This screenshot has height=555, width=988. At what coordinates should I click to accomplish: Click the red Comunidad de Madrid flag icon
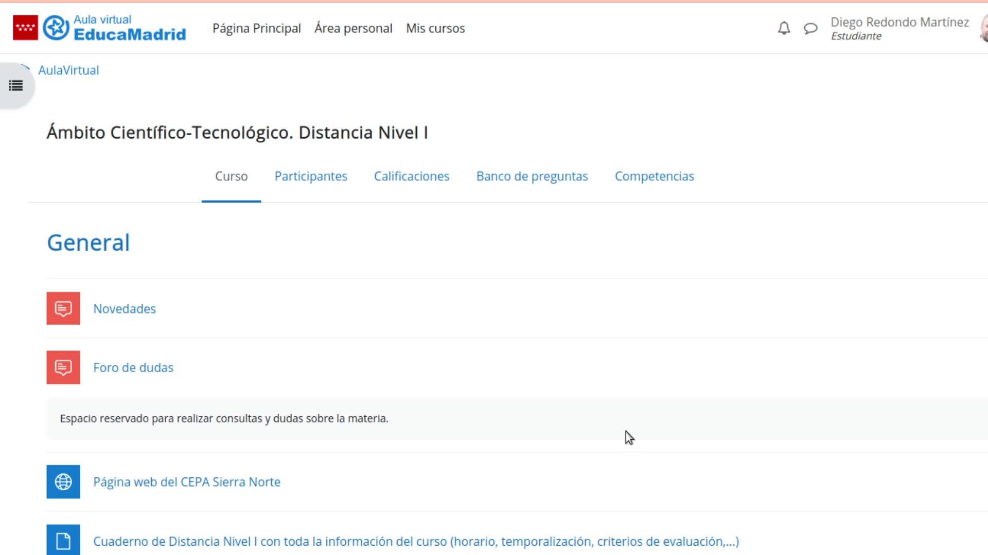pyautogui.click(x=25, y=28)
